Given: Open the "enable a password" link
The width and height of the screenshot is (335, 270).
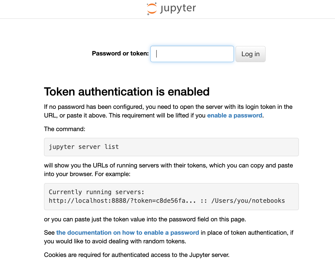Looking at the screenshot, I should pos(235,115).
